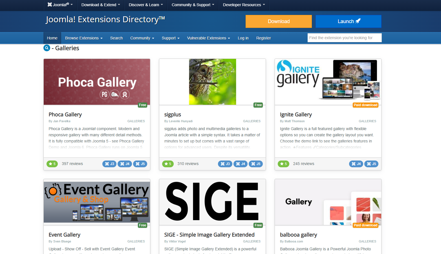
Task: Open the Search page from the navbar
Action: coord(116,38)
